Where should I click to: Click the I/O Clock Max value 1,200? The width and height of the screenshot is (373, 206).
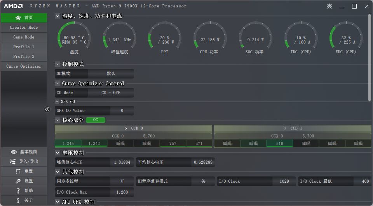point(122,192)
